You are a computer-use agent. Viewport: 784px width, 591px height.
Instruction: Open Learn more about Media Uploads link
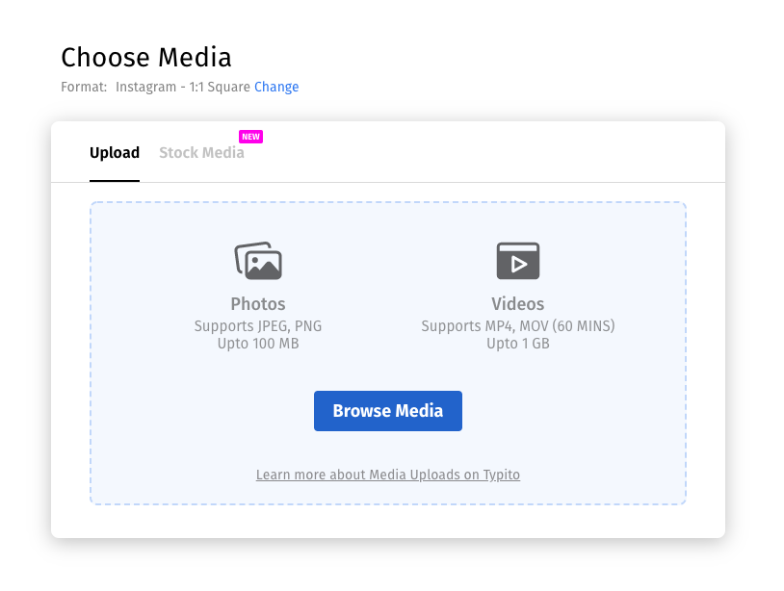[388, 475]
